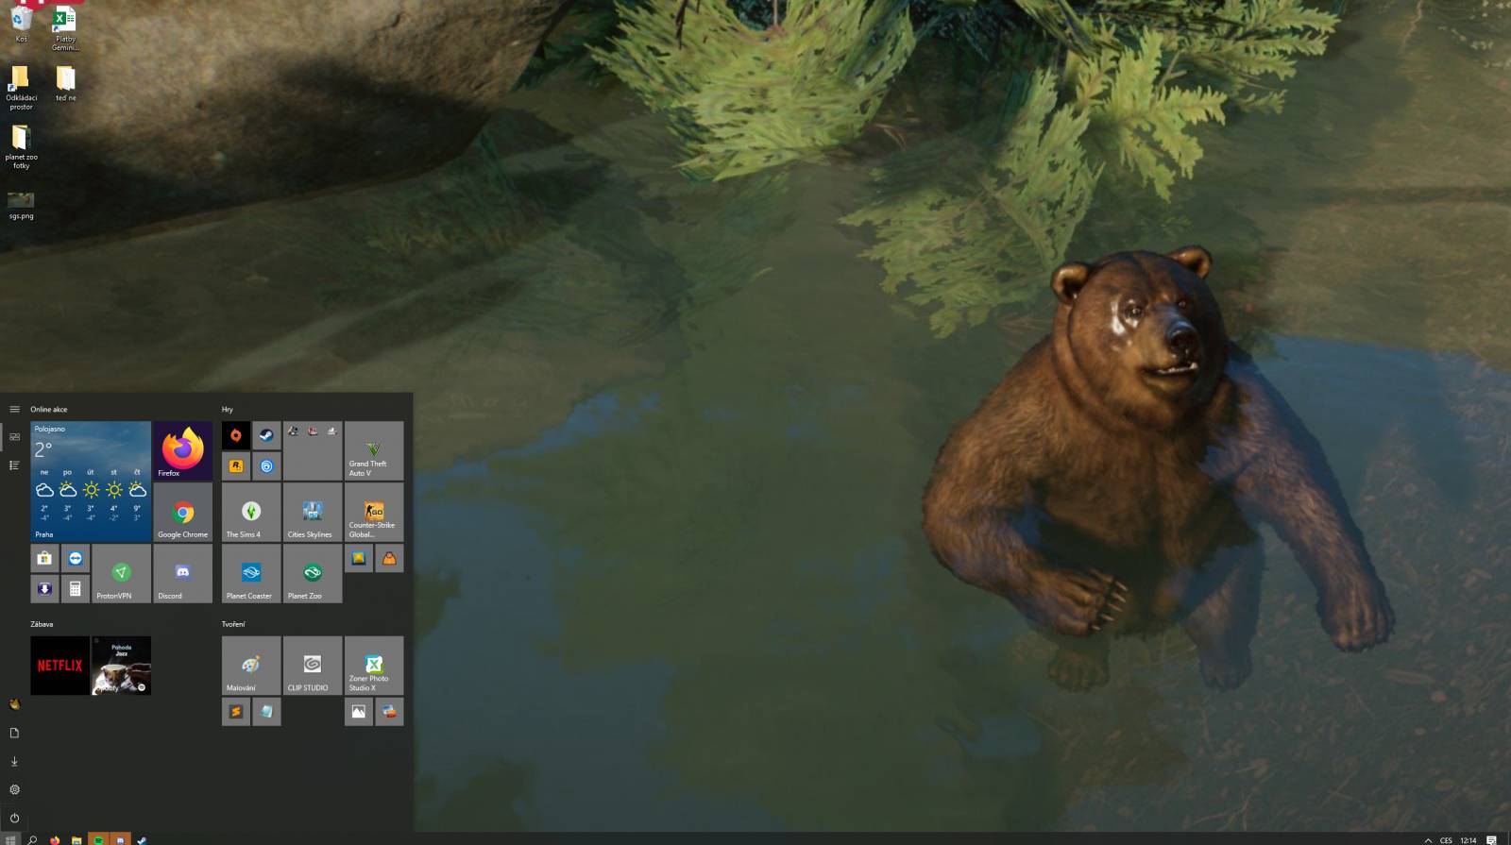Image resolution: width=1511 pixels, height=845 pixels.
Task: Open the tile folder with three game icons
Action: [x=314, y=451]
